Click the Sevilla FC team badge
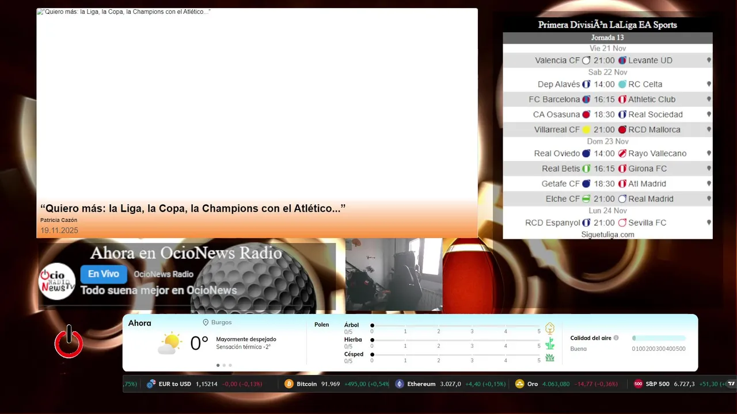Screen dimensions: 737x414 click(622, 223)
